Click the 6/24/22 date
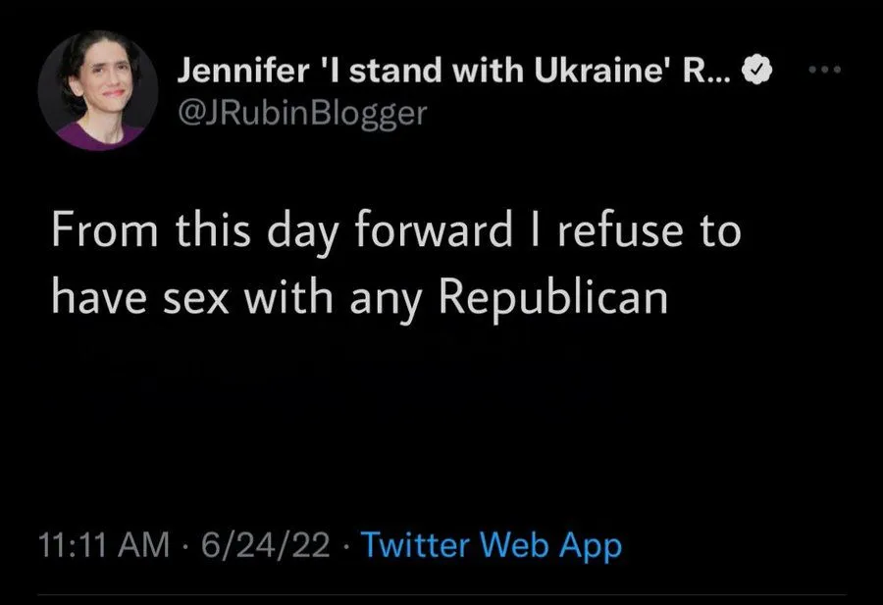883x605 pixels. coord(265,546)
